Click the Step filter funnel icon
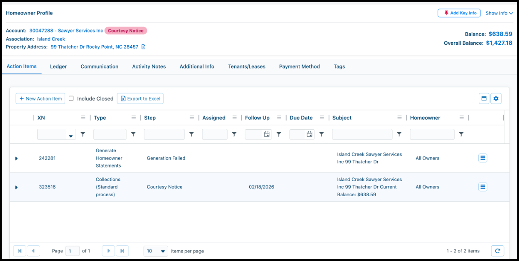 (192, 134)
